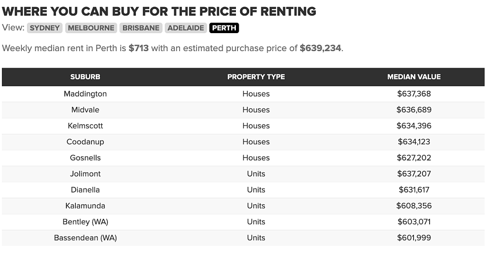Image resolution: width=485 pixels, height=256 pixels.
Task: Click the Midvale suburb row
Action: [x=243, y=110]
